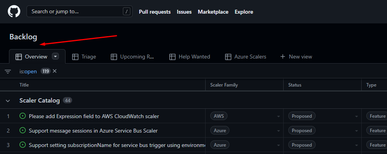Go to Marketplace link
387x154 pixels.
click(x=213, y=12)
